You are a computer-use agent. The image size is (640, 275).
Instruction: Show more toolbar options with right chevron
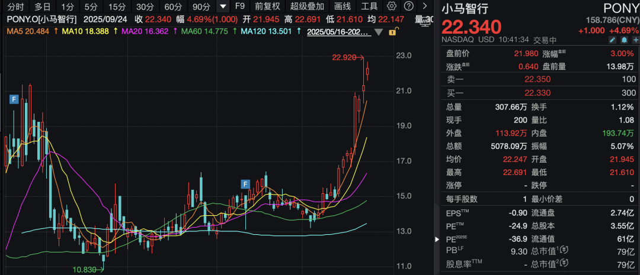tap(424, 6)
